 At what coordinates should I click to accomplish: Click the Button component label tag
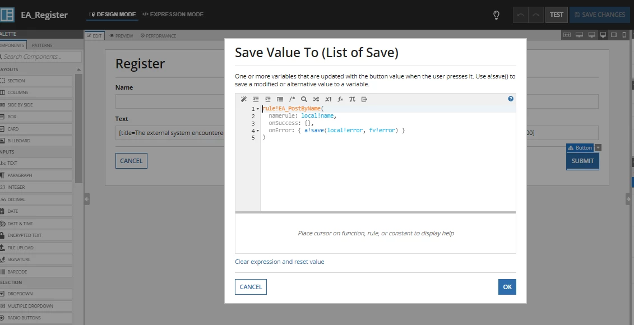click(x=580, y=147)
